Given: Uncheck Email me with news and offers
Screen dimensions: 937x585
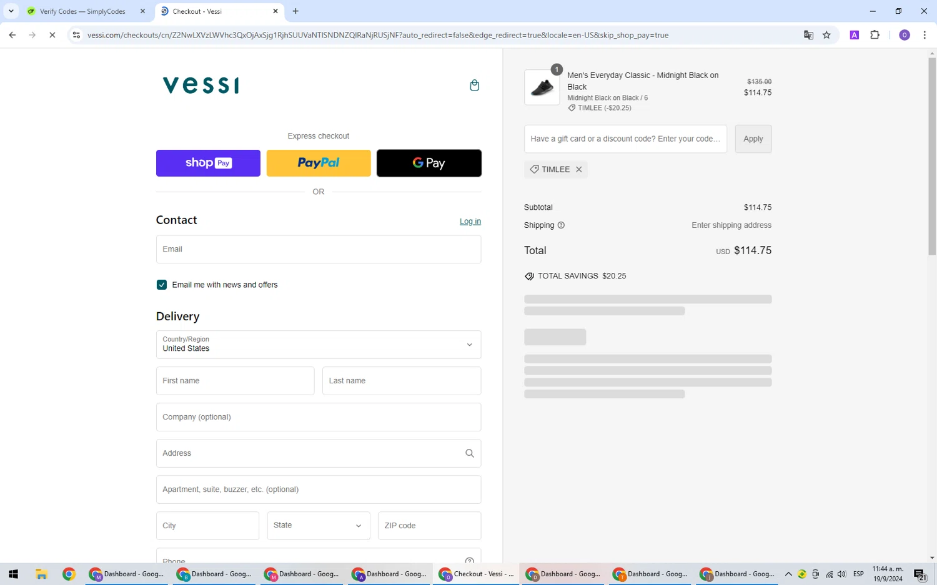Looking at the screenshot, I should coord(162,285).
